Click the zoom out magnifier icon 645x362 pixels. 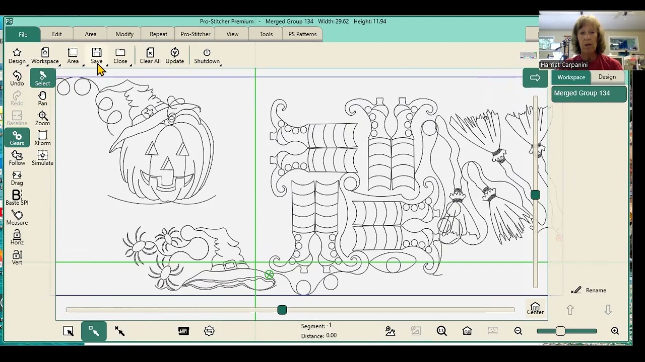518,331
